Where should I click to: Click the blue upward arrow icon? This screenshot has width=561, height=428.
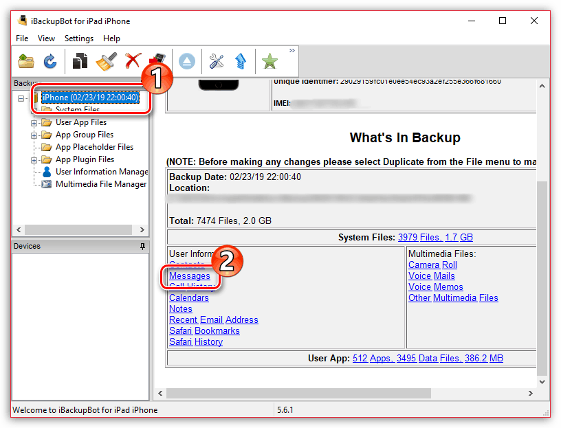coord(241,60)
